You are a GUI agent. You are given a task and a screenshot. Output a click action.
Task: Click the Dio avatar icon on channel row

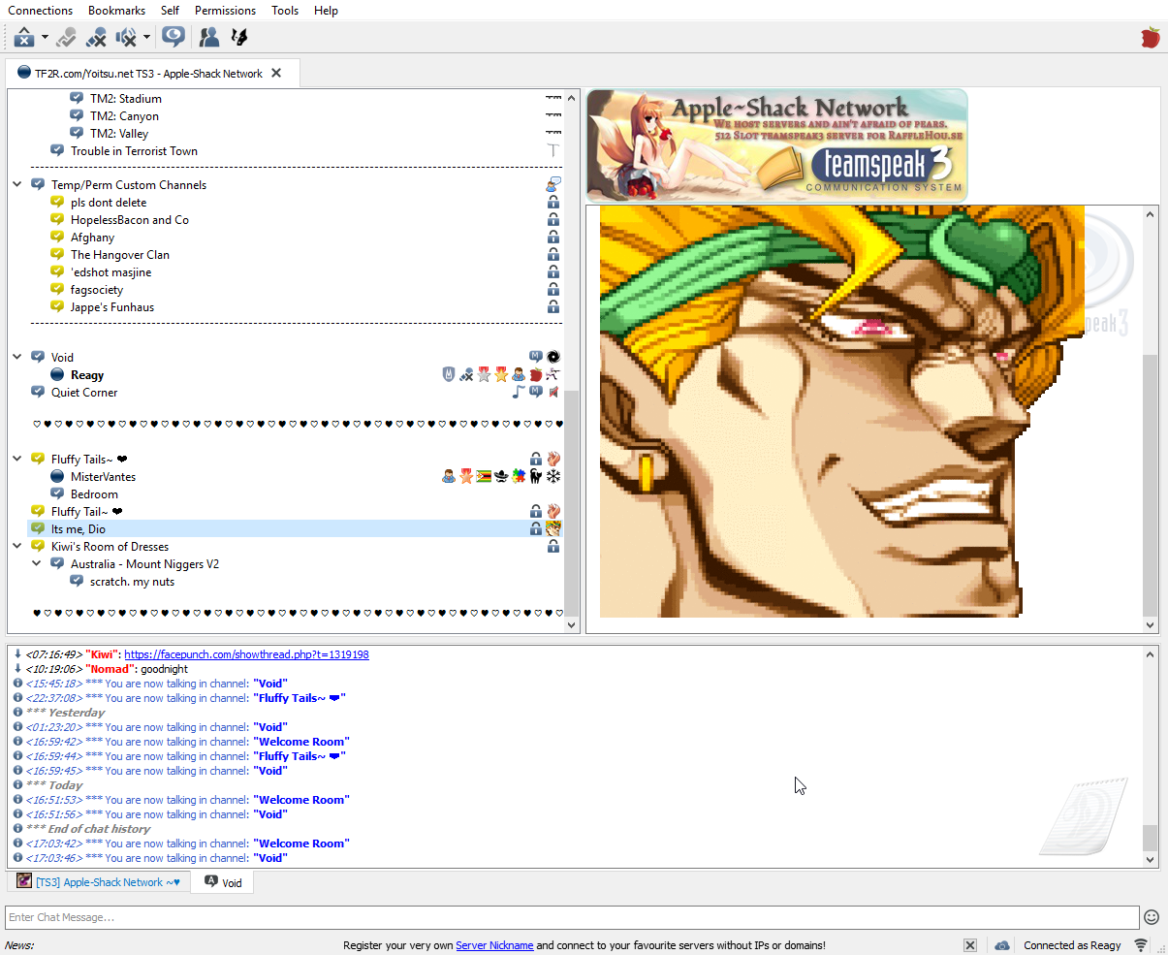[553, 528]
